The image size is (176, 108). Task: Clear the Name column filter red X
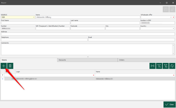tap(174, 75)
